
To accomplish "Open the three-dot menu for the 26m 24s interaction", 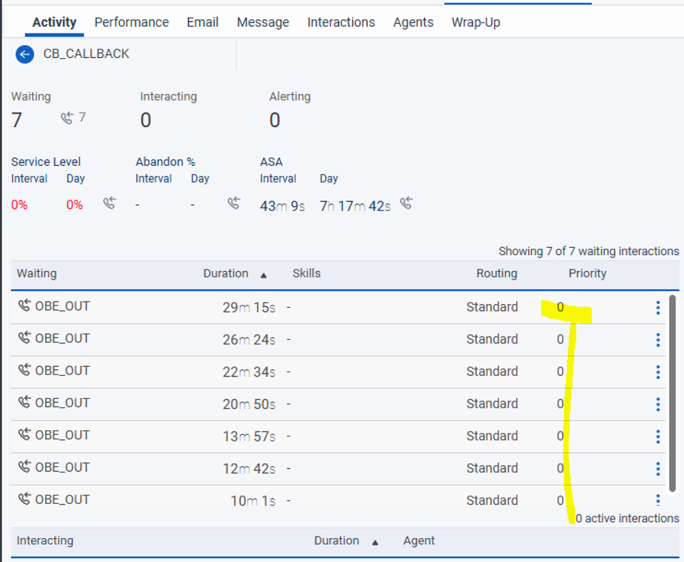I will (657, 340).
